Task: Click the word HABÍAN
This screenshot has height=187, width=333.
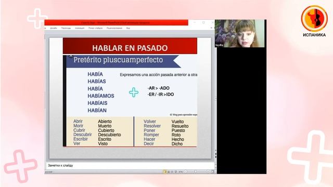Action: pyautogui.click(x=97, y=110)
